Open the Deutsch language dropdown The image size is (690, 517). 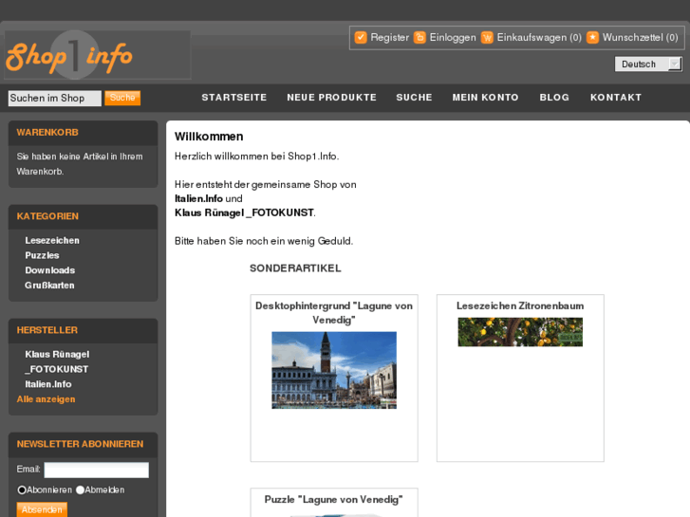[648, 65]
